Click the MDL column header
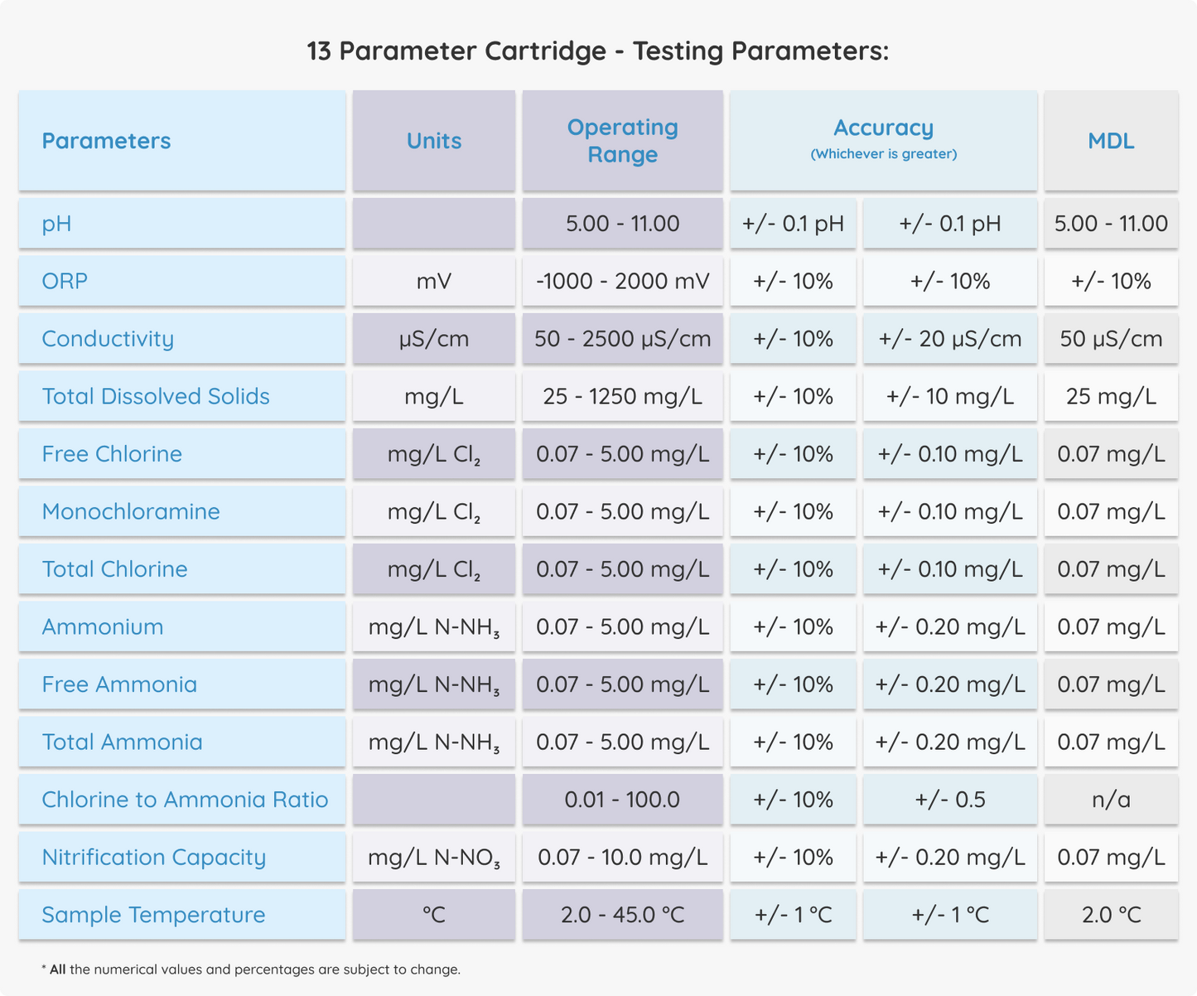The width and height of the screenshot is (1197, 996). click(1111, 141)
